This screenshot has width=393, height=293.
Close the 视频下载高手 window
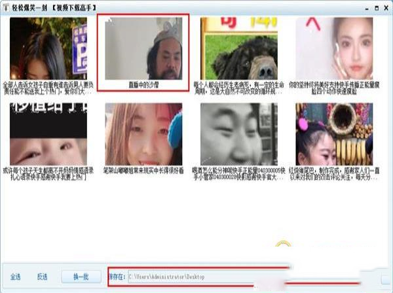pos(383,7)
